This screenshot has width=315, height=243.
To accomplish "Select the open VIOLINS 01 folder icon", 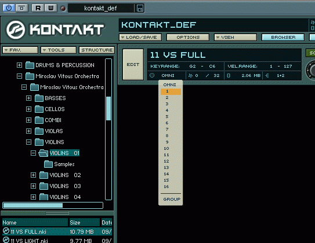I will point(43,153).
